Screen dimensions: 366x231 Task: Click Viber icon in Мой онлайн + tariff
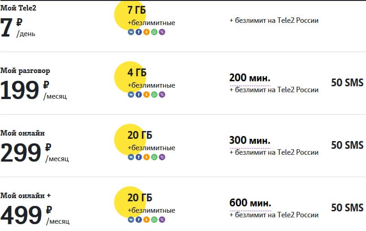[x=162, y=220]
